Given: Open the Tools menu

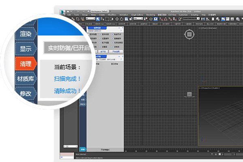Looking at the screenshot, I should click(x=77, y=15).
